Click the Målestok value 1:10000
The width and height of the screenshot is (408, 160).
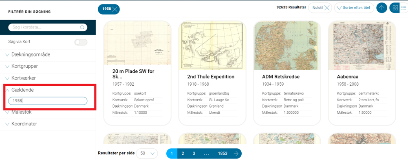[141, 112]
